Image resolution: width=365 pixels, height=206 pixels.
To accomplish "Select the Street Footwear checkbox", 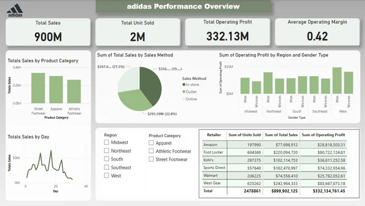I will click(151, 159).
